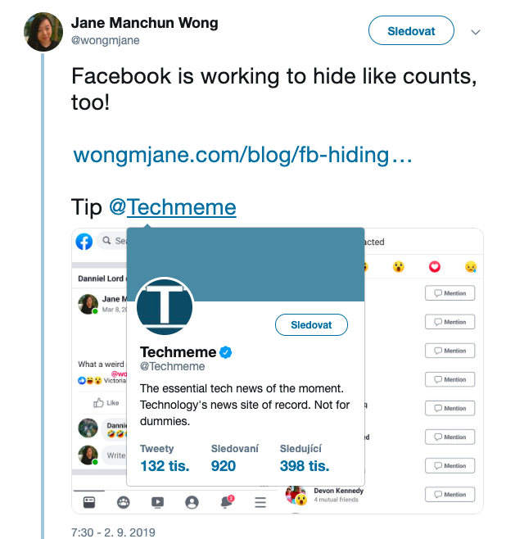Open the Facebook groups icon
Image resolution: width=506 pixels, height=539 pixels.
(123, 502)
